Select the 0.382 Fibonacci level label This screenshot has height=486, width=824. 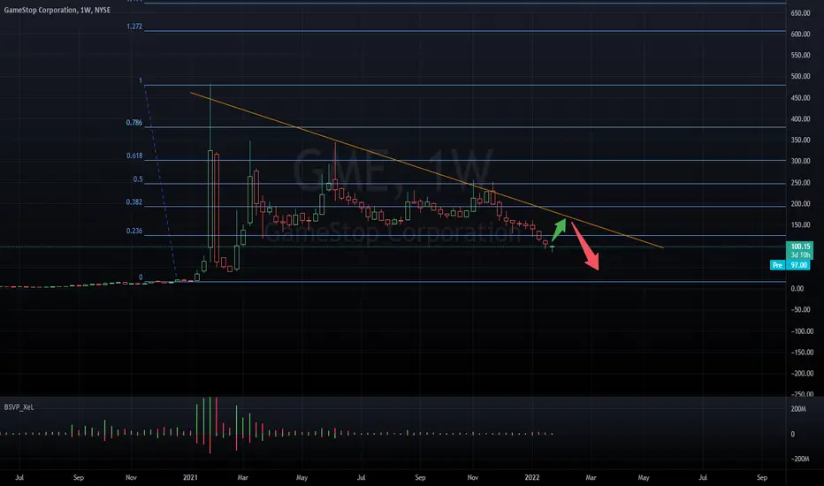(134, 202)
